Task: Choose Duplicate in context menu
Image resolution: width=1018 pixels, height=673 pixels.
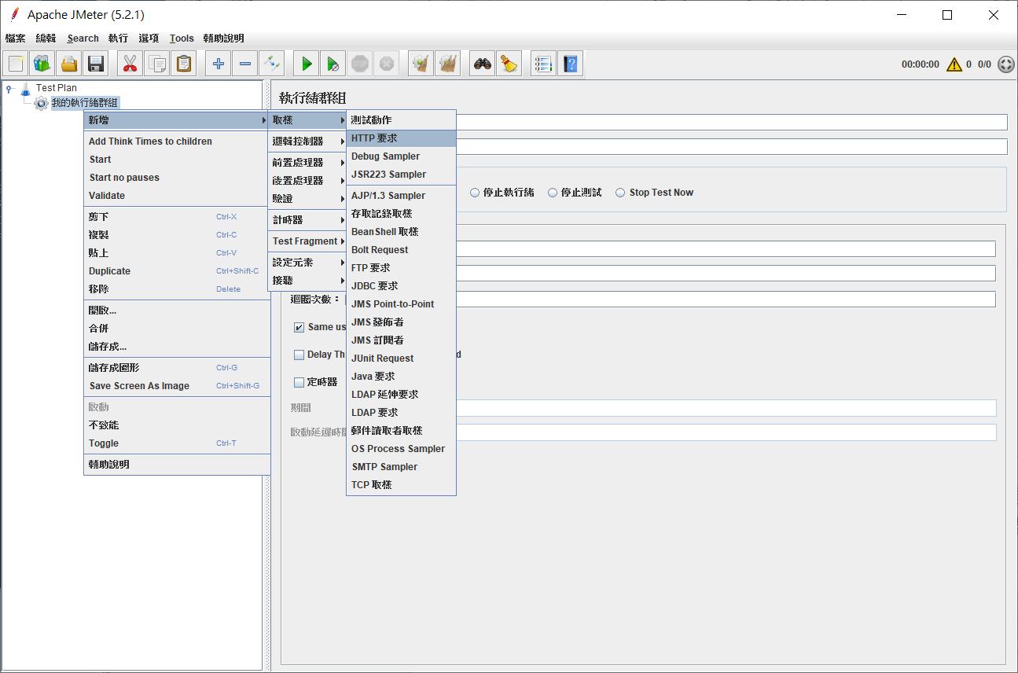Action: pyautogui.click(x=176, y=271)
